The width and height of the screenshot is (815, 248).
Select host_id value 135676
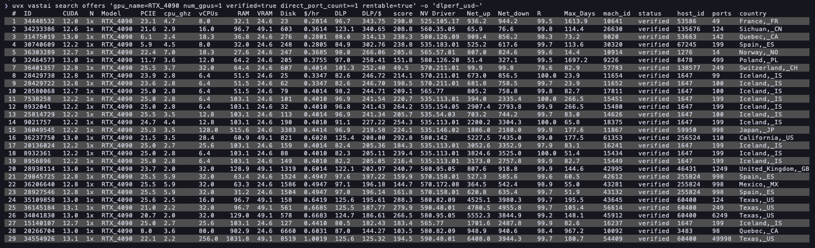click(x=689, y=29)
